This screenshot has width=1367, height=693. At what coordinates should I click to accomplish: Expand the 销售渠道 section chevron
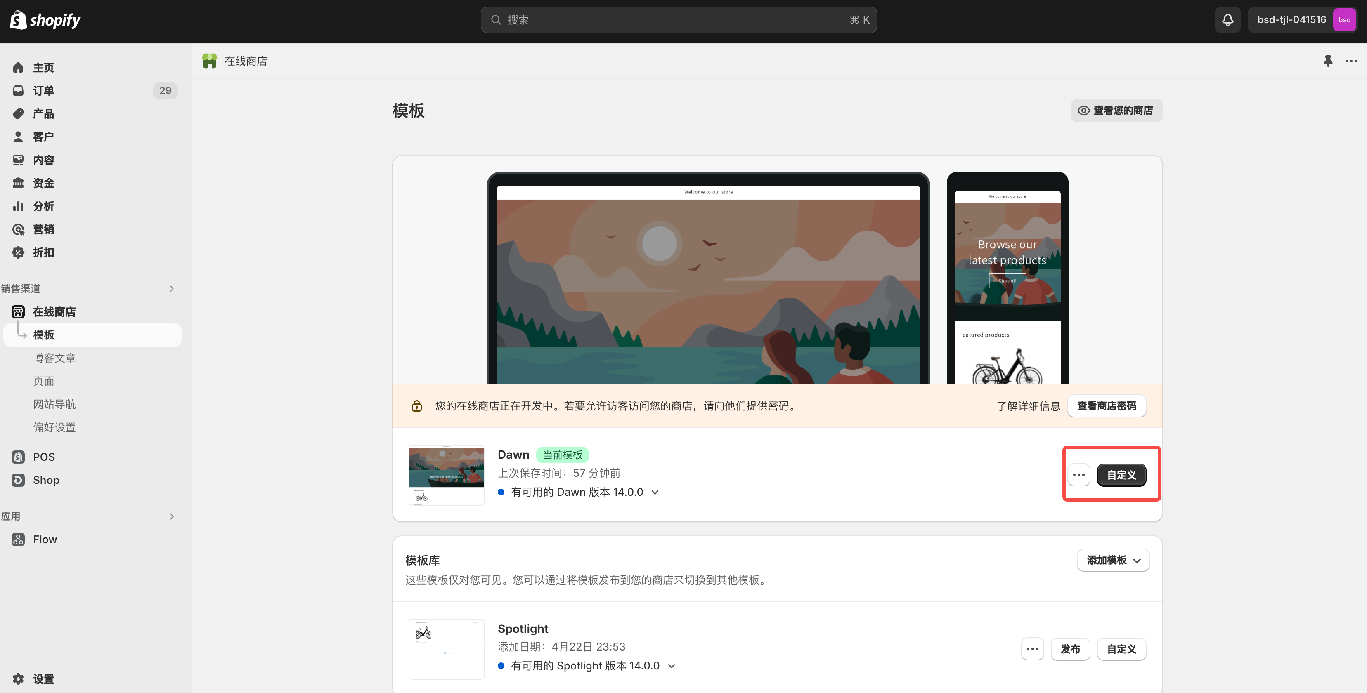[x=171, y=288]
